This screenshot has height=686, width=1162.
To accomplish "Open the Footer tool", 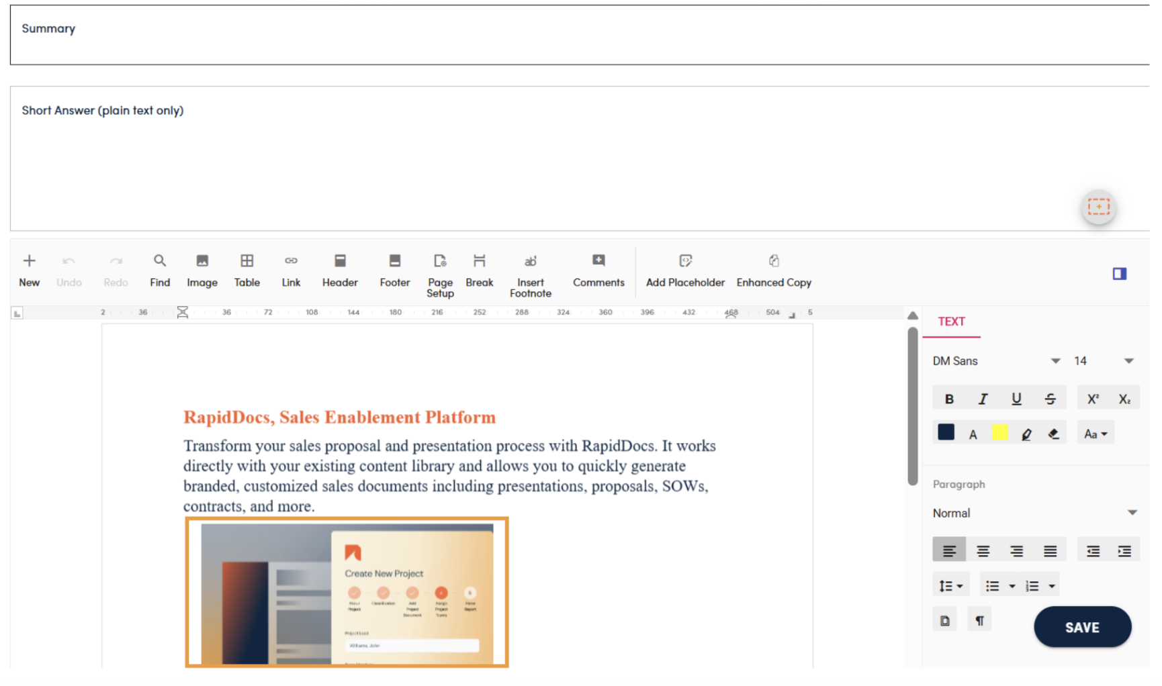I will click(x=394, y=271).
